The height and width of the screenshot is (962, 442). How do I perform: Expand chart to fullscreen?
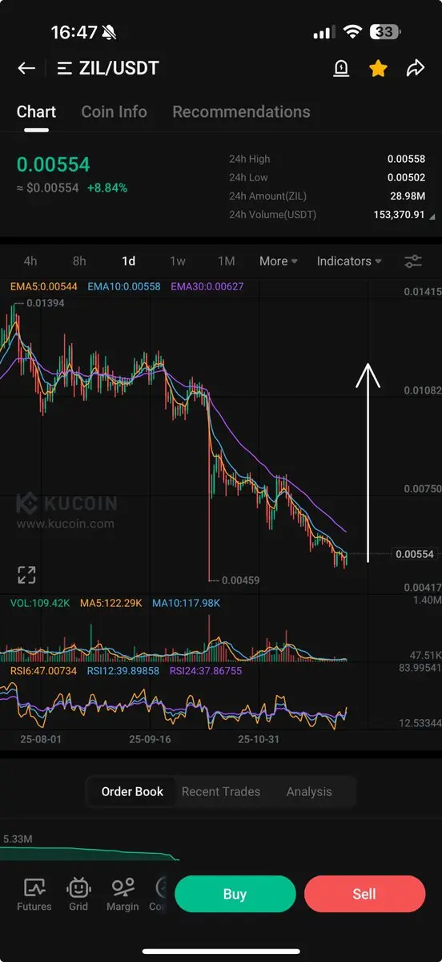(26, 574)
